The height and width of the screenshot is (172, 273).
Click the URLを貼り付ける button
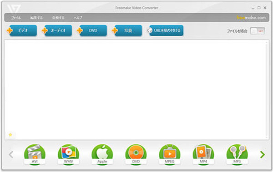(x=165, y=30)
